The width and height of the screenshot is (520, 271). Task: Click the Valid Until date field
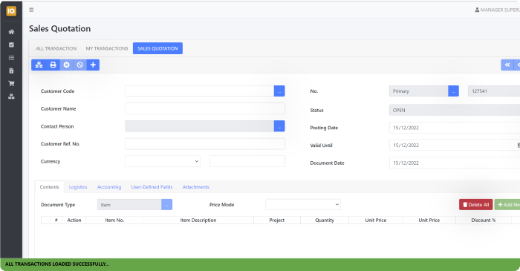click(x=455, y=146)
